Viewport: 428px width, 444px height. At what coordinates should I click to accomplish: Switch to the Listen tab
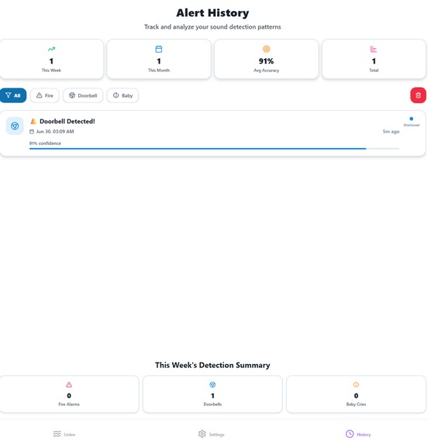click(x=64, y=434)
